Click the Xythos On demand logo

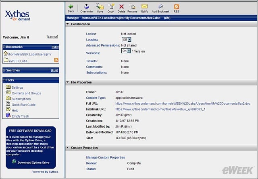[17, 15]
